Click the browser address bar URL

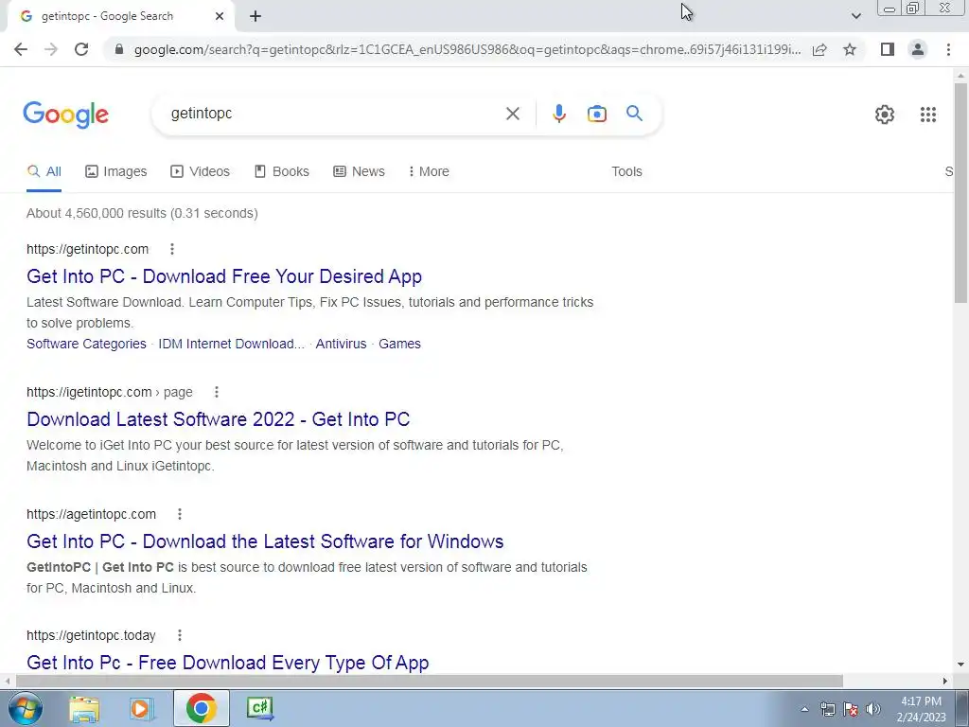point(467,49)
